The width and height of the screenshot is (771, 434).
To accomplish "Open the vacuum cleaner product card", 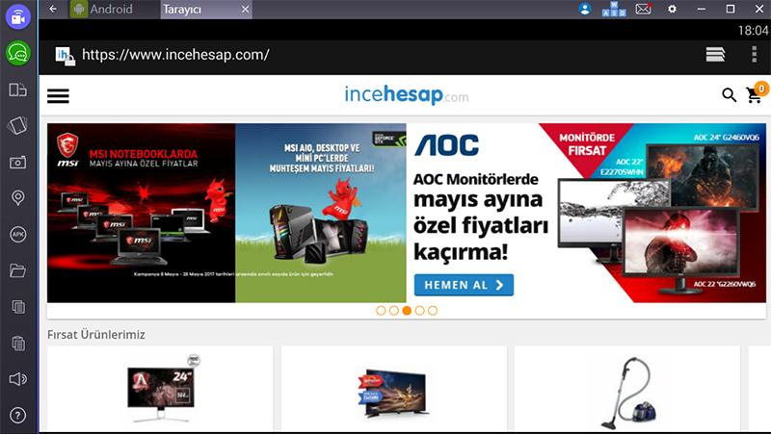I will pos(627,388).
